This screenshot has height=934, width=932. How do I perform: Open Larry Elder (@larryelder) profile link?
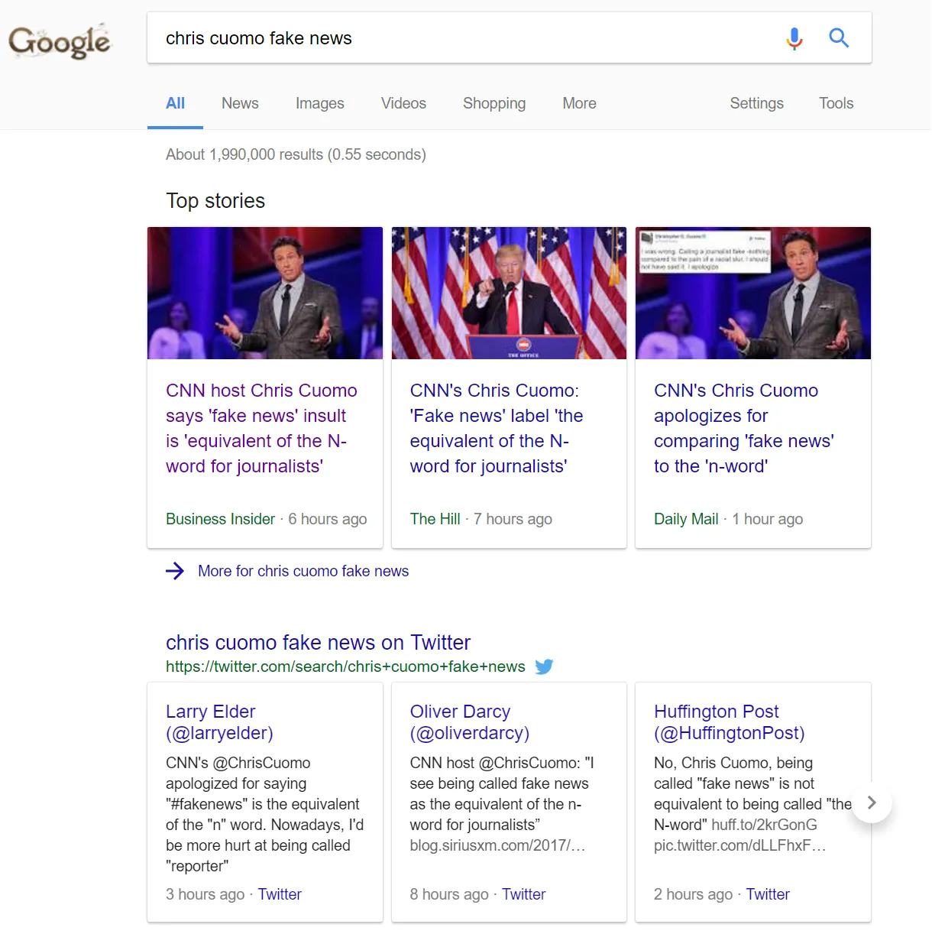click(x=219, y=722)
